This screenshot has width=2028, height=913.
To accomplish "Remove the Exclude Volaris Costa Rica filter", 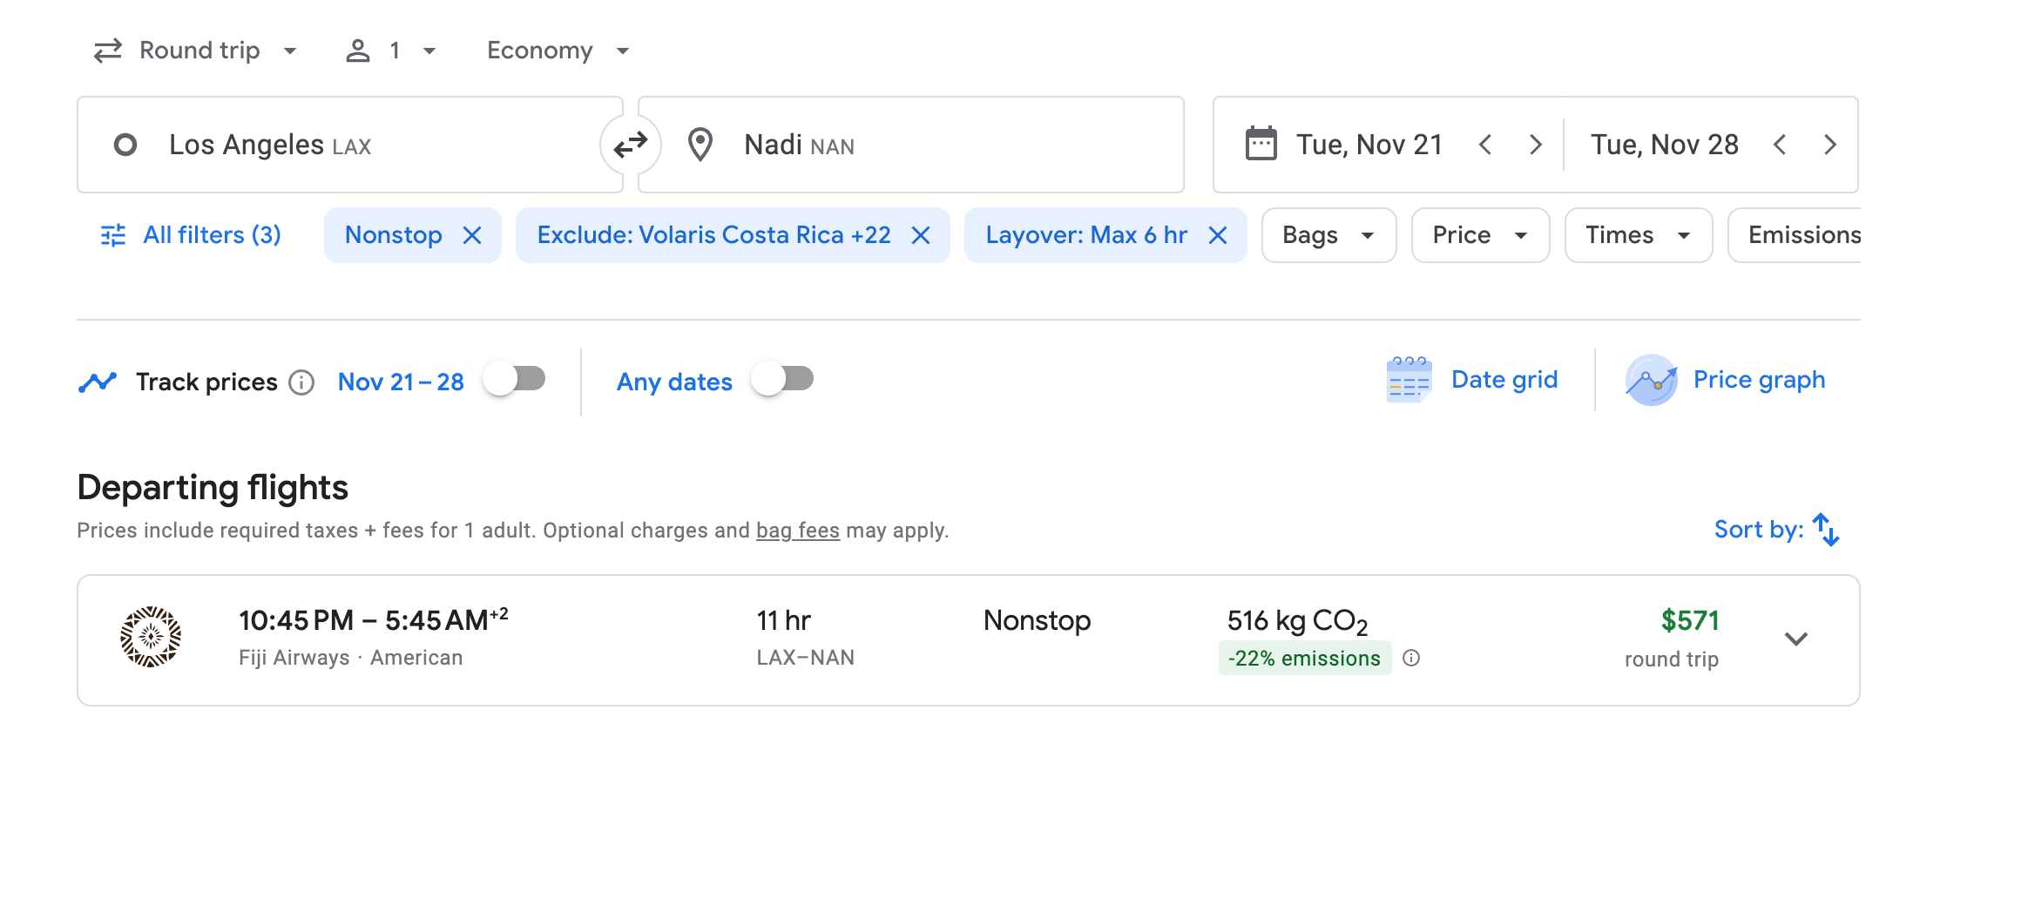I will [921, 235].
